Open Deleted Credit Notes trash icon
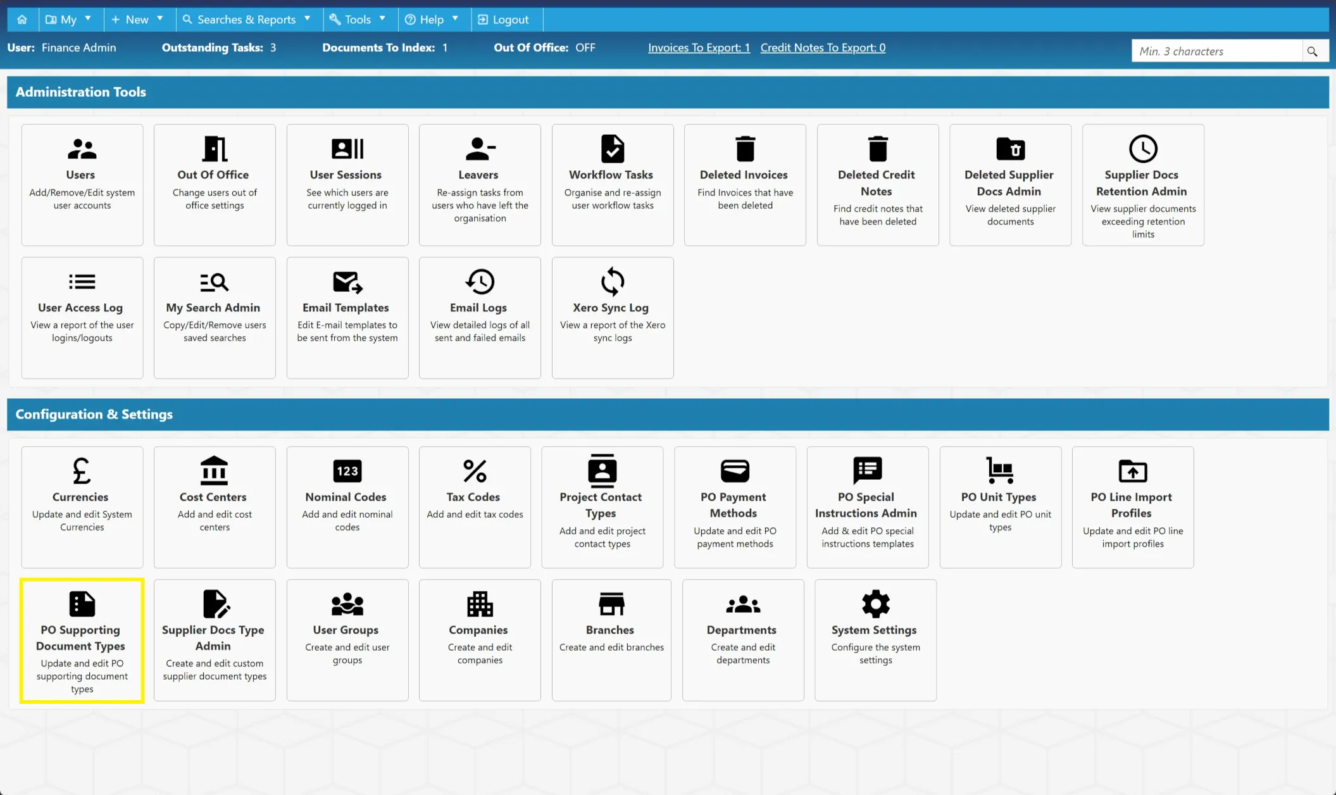 878,149
